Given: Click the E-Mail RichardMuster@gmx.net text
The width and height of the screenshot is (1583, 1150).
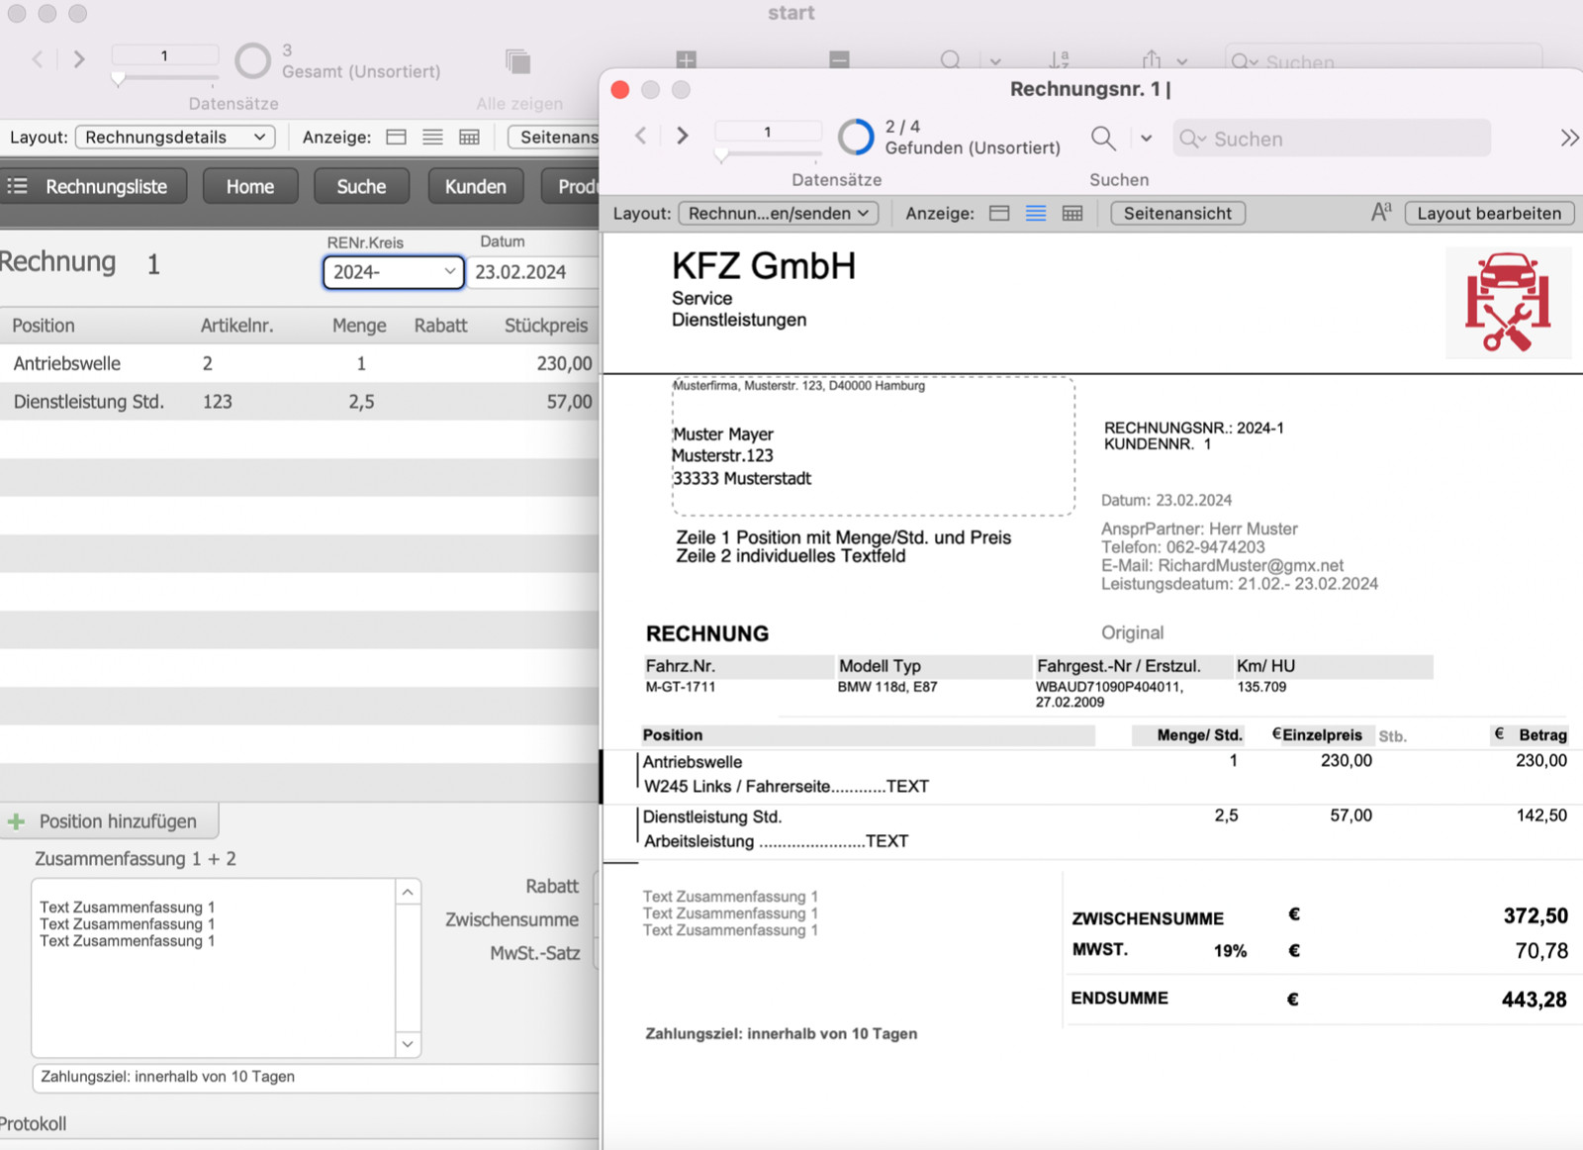Looking at the screenshot, I should 1222,565.
